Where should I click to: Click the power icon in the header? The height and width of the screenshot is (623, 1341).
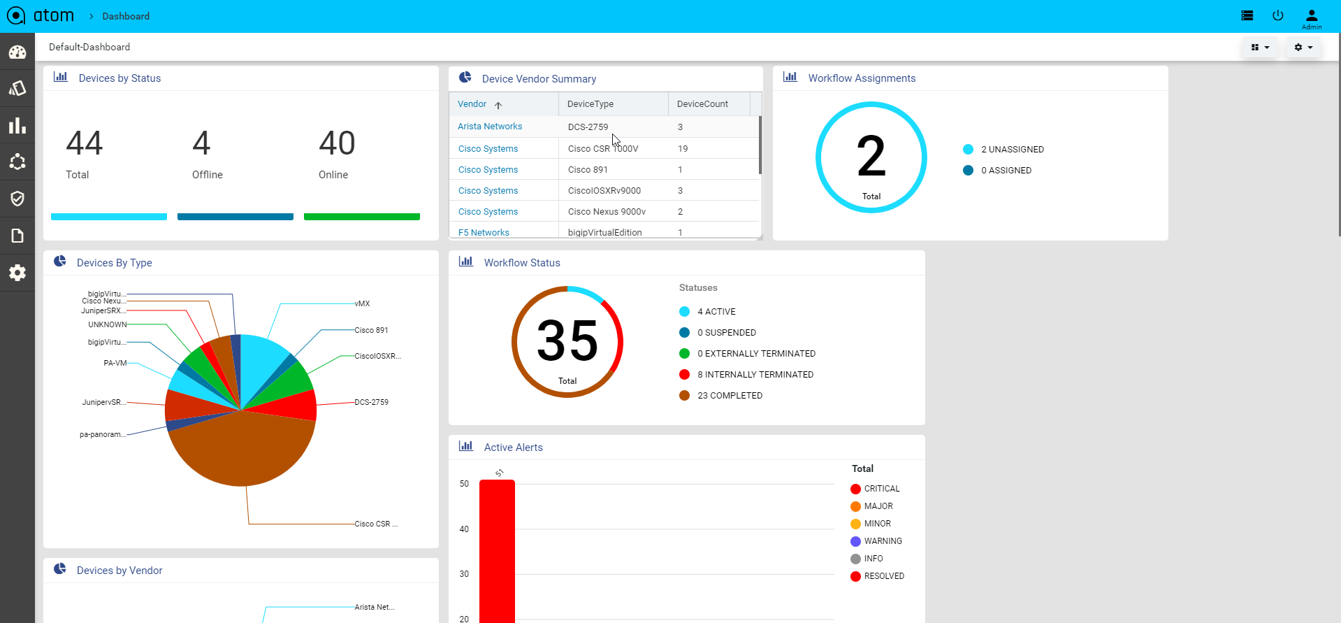pos(1278,15)
